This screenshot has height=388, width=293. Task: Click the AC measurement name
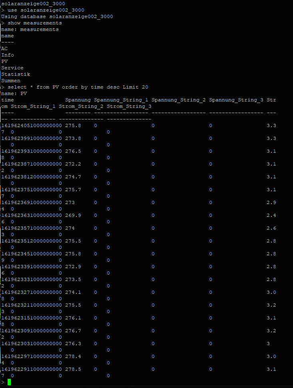4,48
